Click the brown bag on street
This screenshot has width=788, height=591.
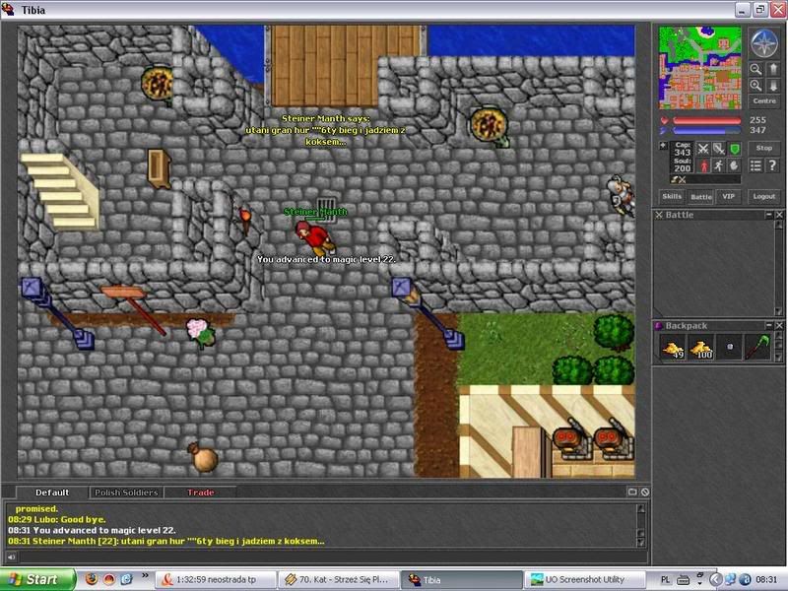(x=203, y=457)
